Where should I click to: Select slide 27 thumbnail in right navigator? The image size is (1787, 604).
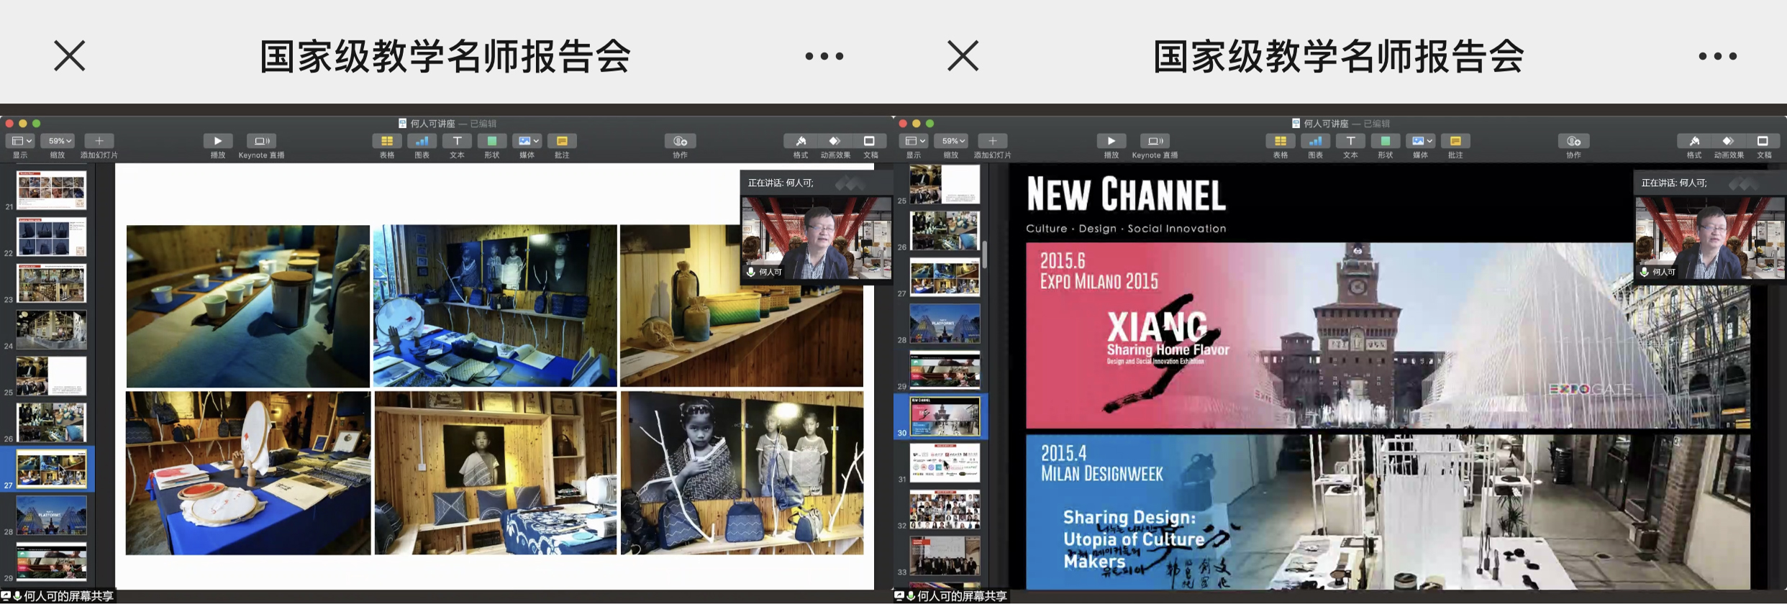tap(945, 278)
